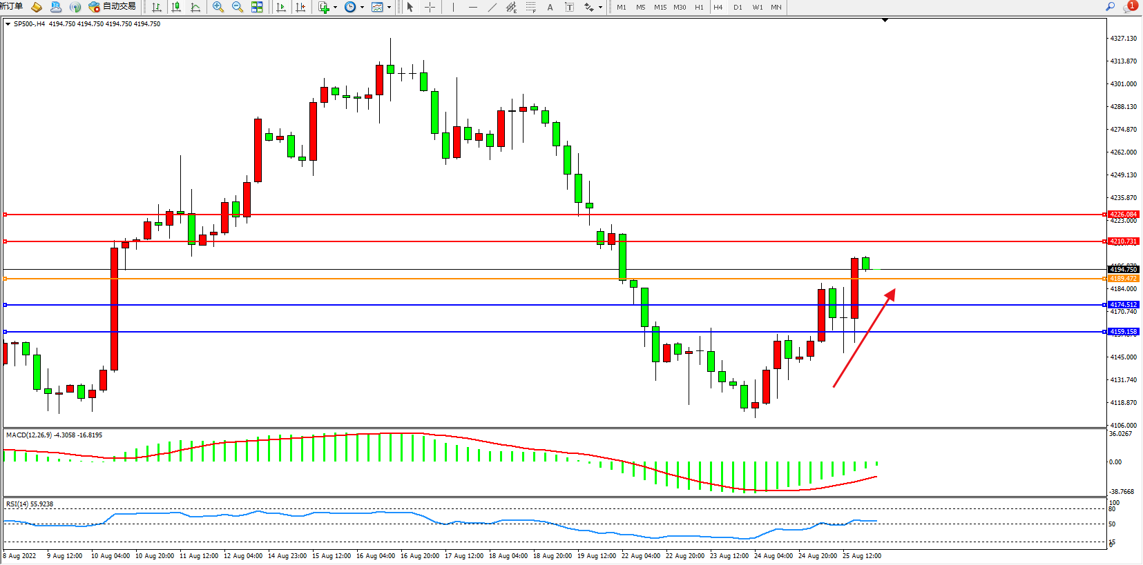Pick the horizontal line drawing tool
The width and height of the screenshot is (1143, 565).
click(472, 7)
